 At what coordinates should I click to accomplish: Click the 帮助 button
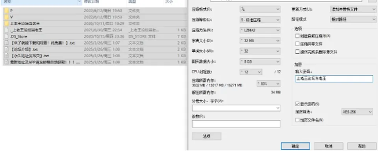[x=361, y=146]
